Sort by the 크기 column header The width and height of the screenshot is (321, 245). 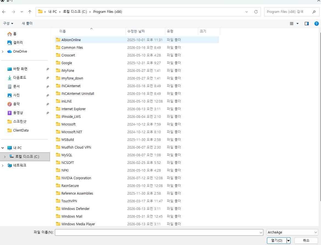pos(203,31)
